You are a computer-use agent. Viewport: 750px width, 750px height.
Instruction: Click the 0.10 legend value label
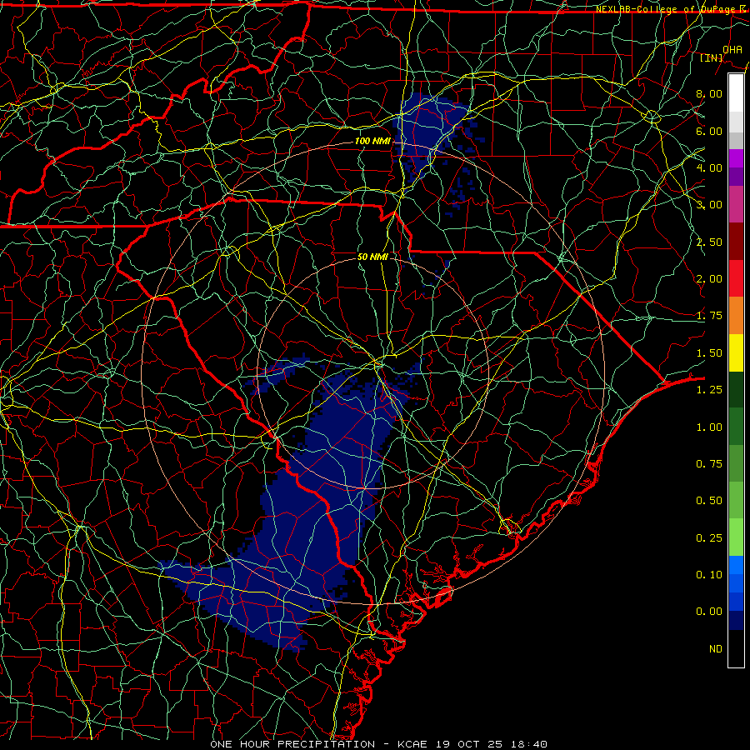point(709,575)
